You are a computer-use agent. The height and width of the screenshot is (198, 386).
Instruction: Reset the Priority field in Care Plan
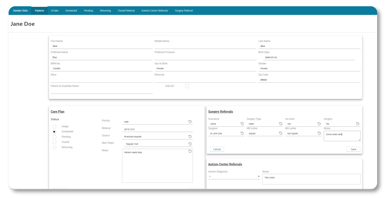click(190, 121)
